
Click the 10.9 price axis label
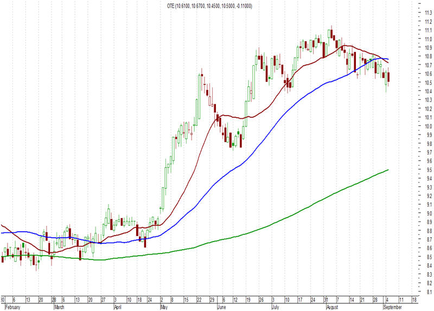429,47
